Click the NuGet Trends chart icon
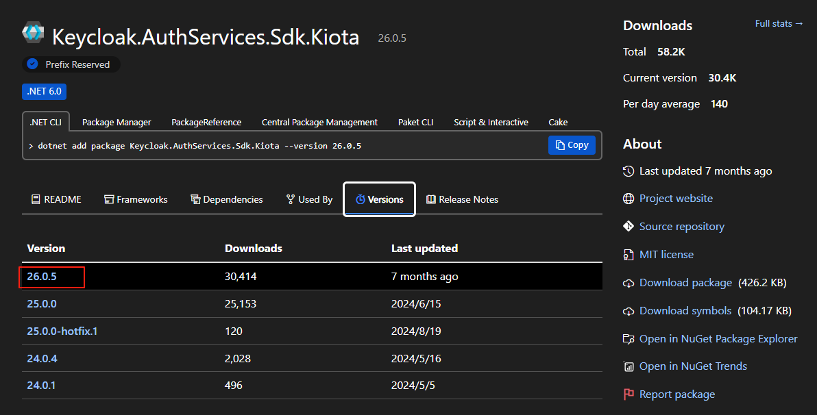Image resolution: width=817 pixels, height=415 pixels. [629, 366]
